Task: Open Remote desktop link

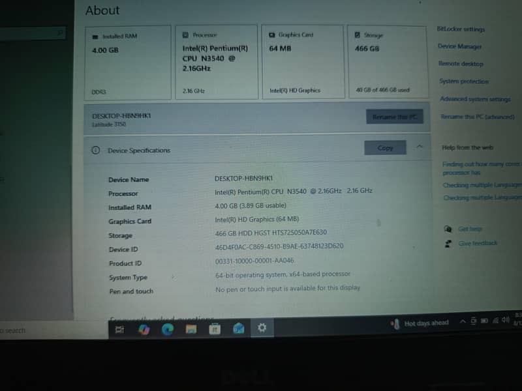Action: 461,64
